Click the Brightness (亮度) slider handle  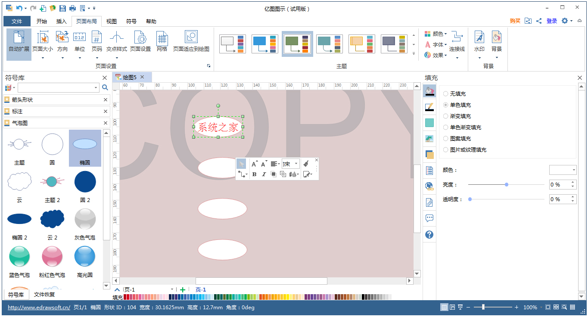pyautogui.click(x=507, y=184)
